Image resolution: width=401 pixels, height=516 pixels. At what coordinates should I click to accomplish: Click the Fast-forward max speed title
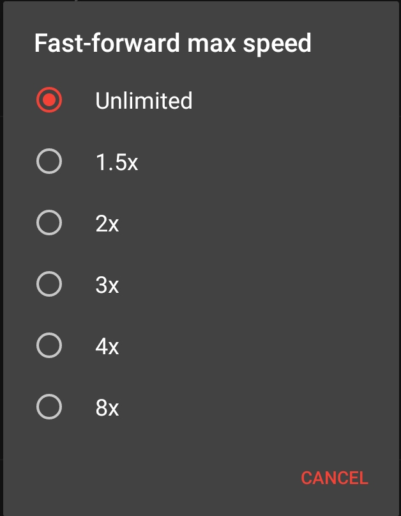tap(172, 42)
